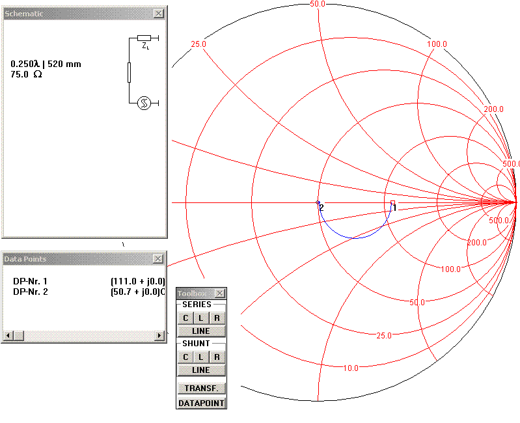The width and height of the screenshot is (520, 423).
Task: Insert a series LINE element
Action: [x=201, y=331]
